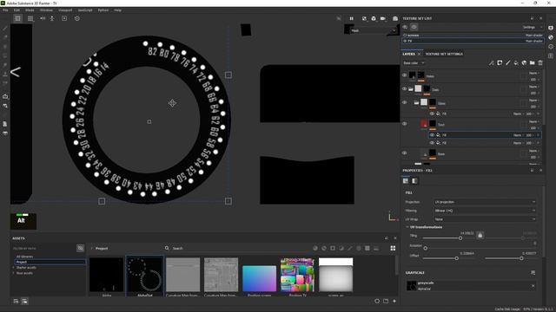Screen dimensions: 556x312
Task: Click the Rotation slider handle
Action: click(x=425, y=248)
